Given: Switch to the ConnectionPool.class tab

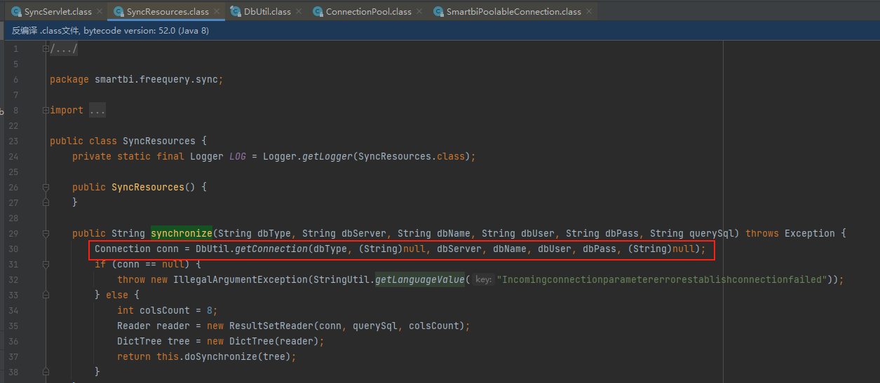Looking at the screenshot, I should (368, 12).
